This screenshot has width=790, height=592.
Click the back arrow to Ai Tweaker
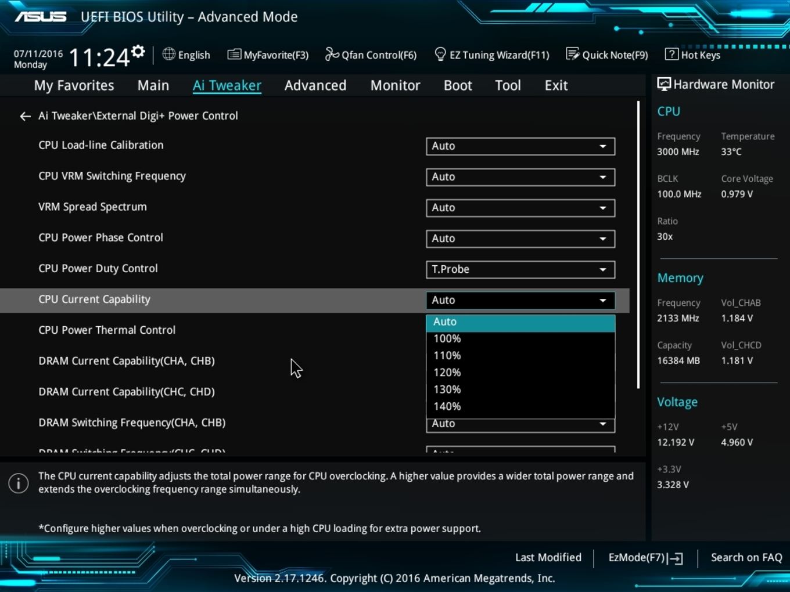pos(25,117)
